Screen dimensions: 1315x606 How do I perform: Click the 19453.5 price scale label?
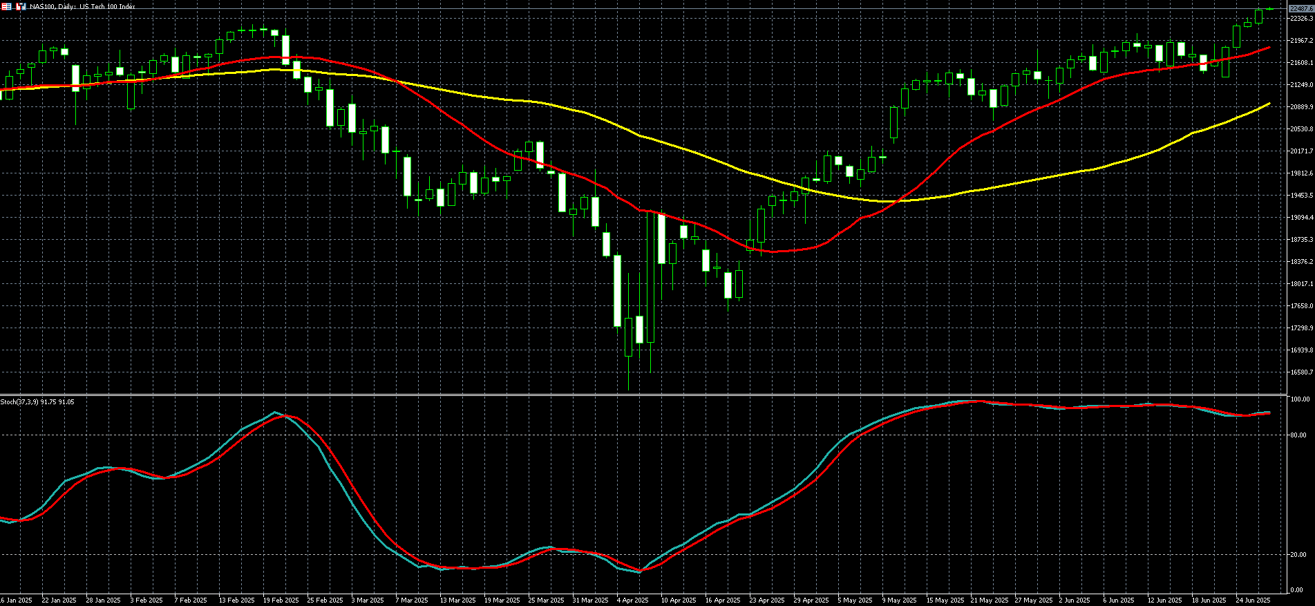1301,196
